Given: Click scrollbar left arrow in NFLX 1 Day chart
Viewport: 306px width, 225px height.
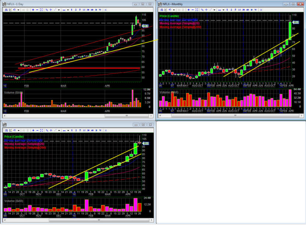Looking at the screenshot, I should pyautogui.click(x=4, y=116).
